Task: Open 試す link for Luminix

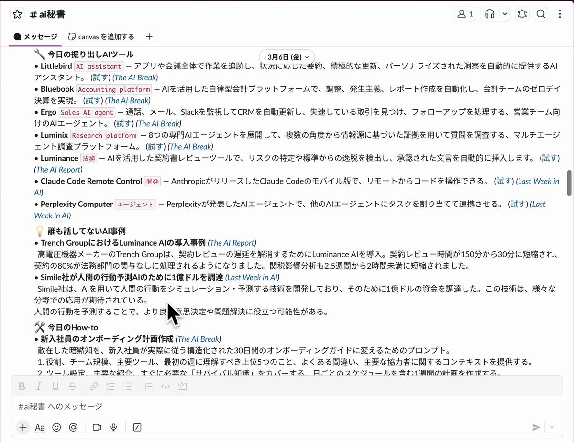Action: (155, 146)
